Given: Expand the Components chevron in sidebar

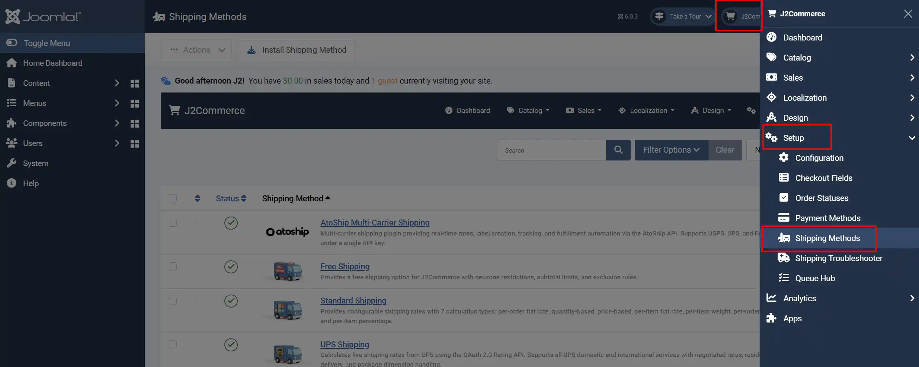Looking at the screenshot, I should click(117, 123).
